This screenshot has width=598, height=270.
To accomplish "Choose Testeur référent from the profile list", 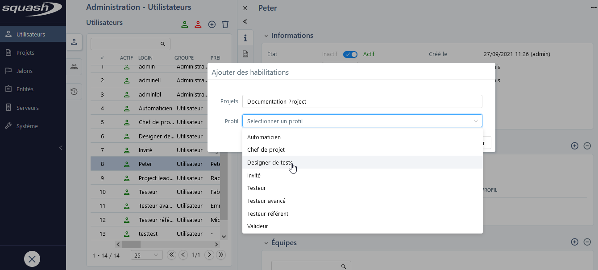I will pyautogui.click(x=268, y=214).
